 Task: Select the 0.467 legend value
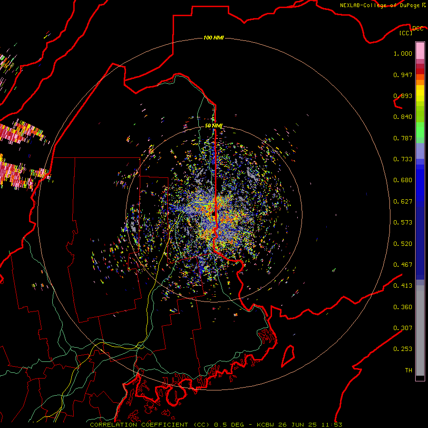point(403,265)
